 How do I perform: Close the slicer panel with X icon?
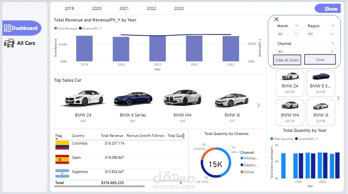tap(276, 19)
